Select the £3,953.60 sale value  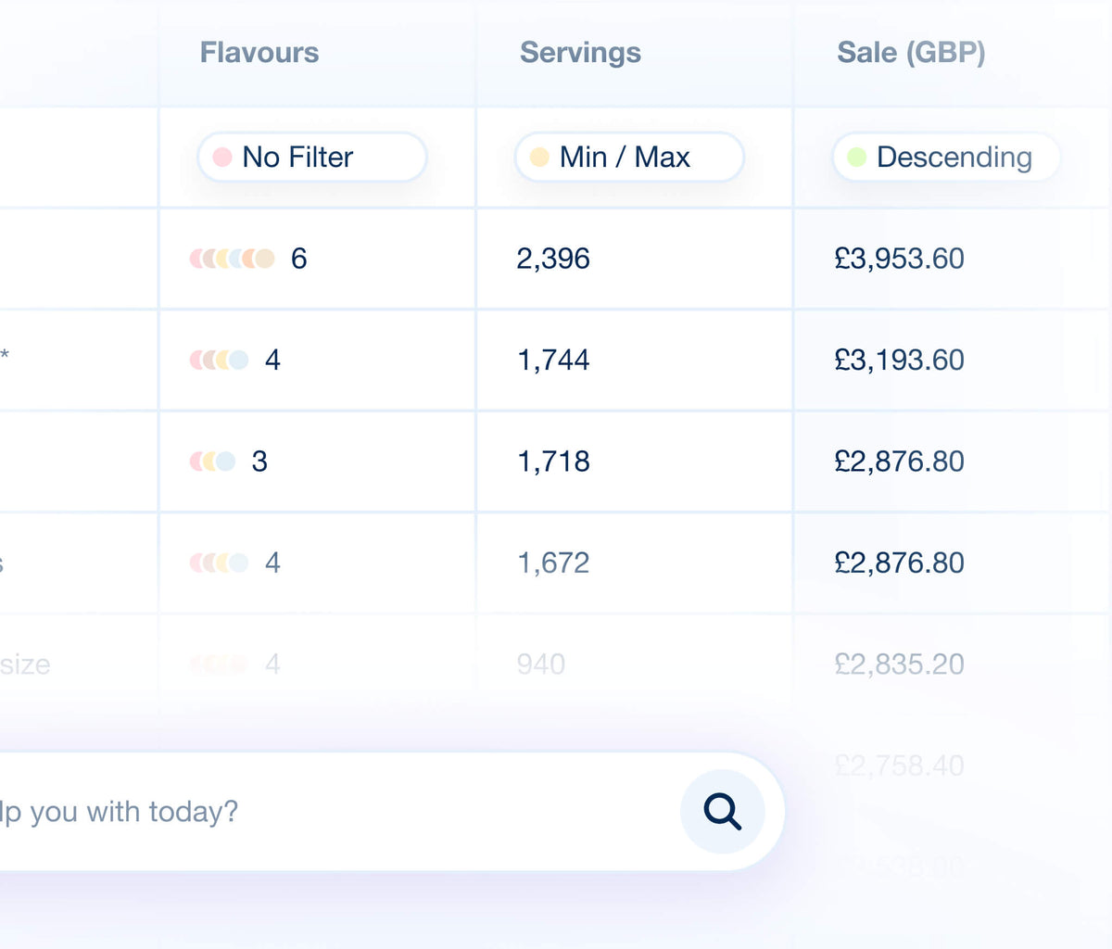tap(900, 259)
